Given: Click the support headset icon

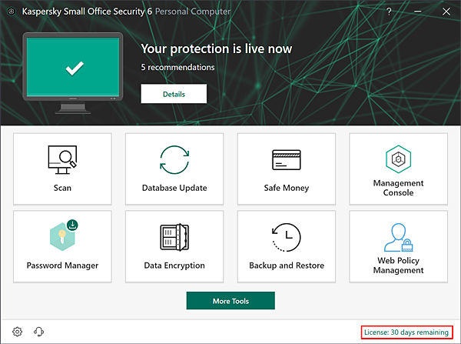Looking at the screenshot, I should (x=38, y=332).
